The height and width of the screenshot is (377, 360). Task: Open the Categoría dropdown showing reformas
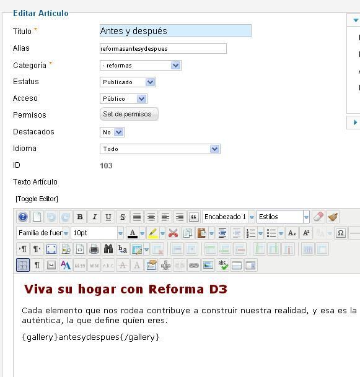141,66
